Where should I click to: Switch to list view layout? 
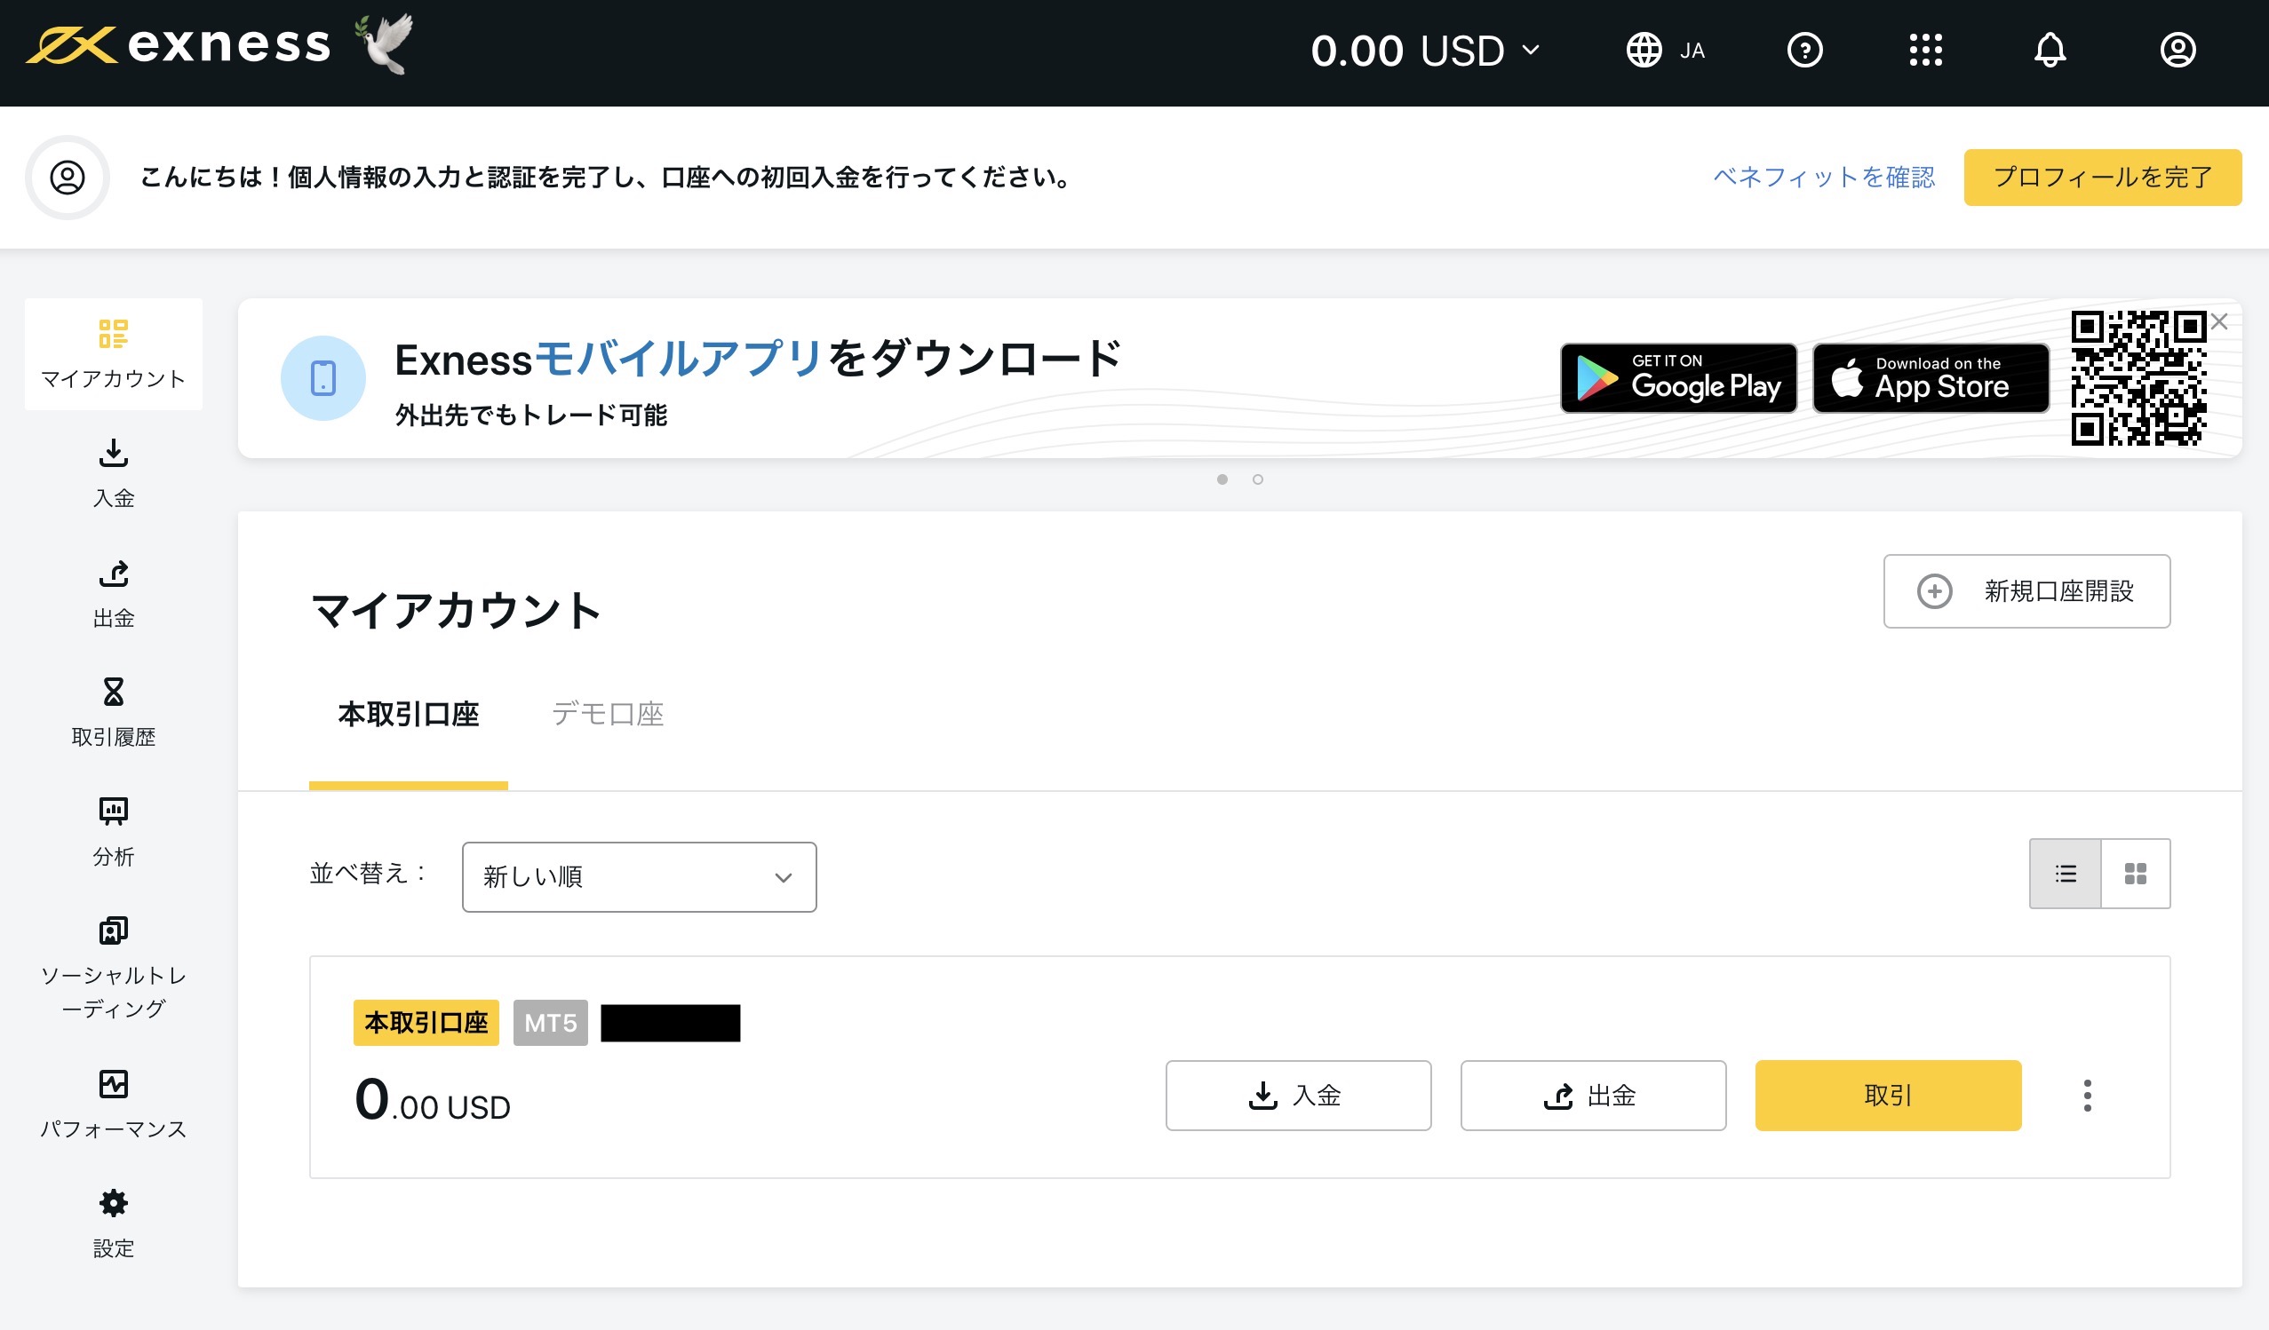[2065, 874]
